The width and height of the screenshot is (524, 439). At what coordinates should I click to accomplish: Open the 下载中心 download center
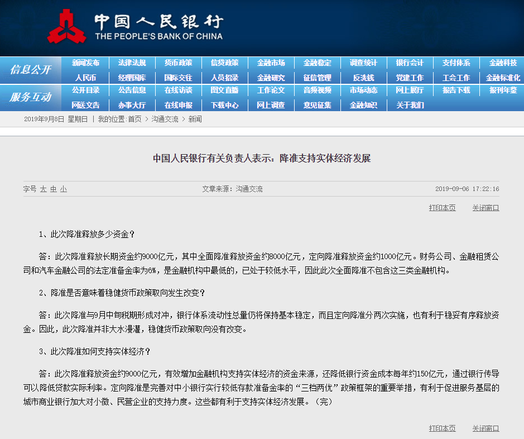[x=224, y=104]
